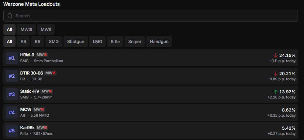Filter loadouts by MWII game
The image size is (304, 140).
tap(46, 29)
